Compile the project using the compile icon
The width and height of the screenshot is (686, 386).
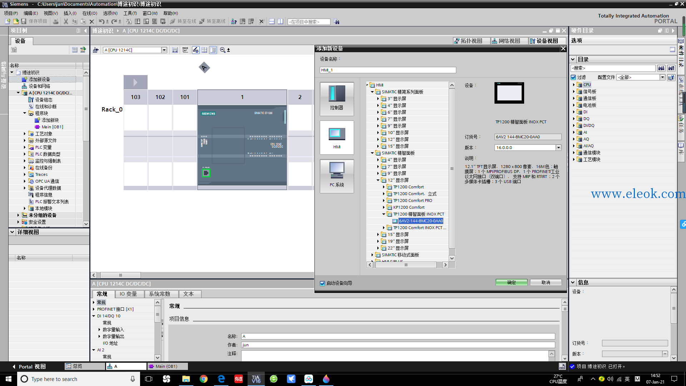(x=129, y=21)
